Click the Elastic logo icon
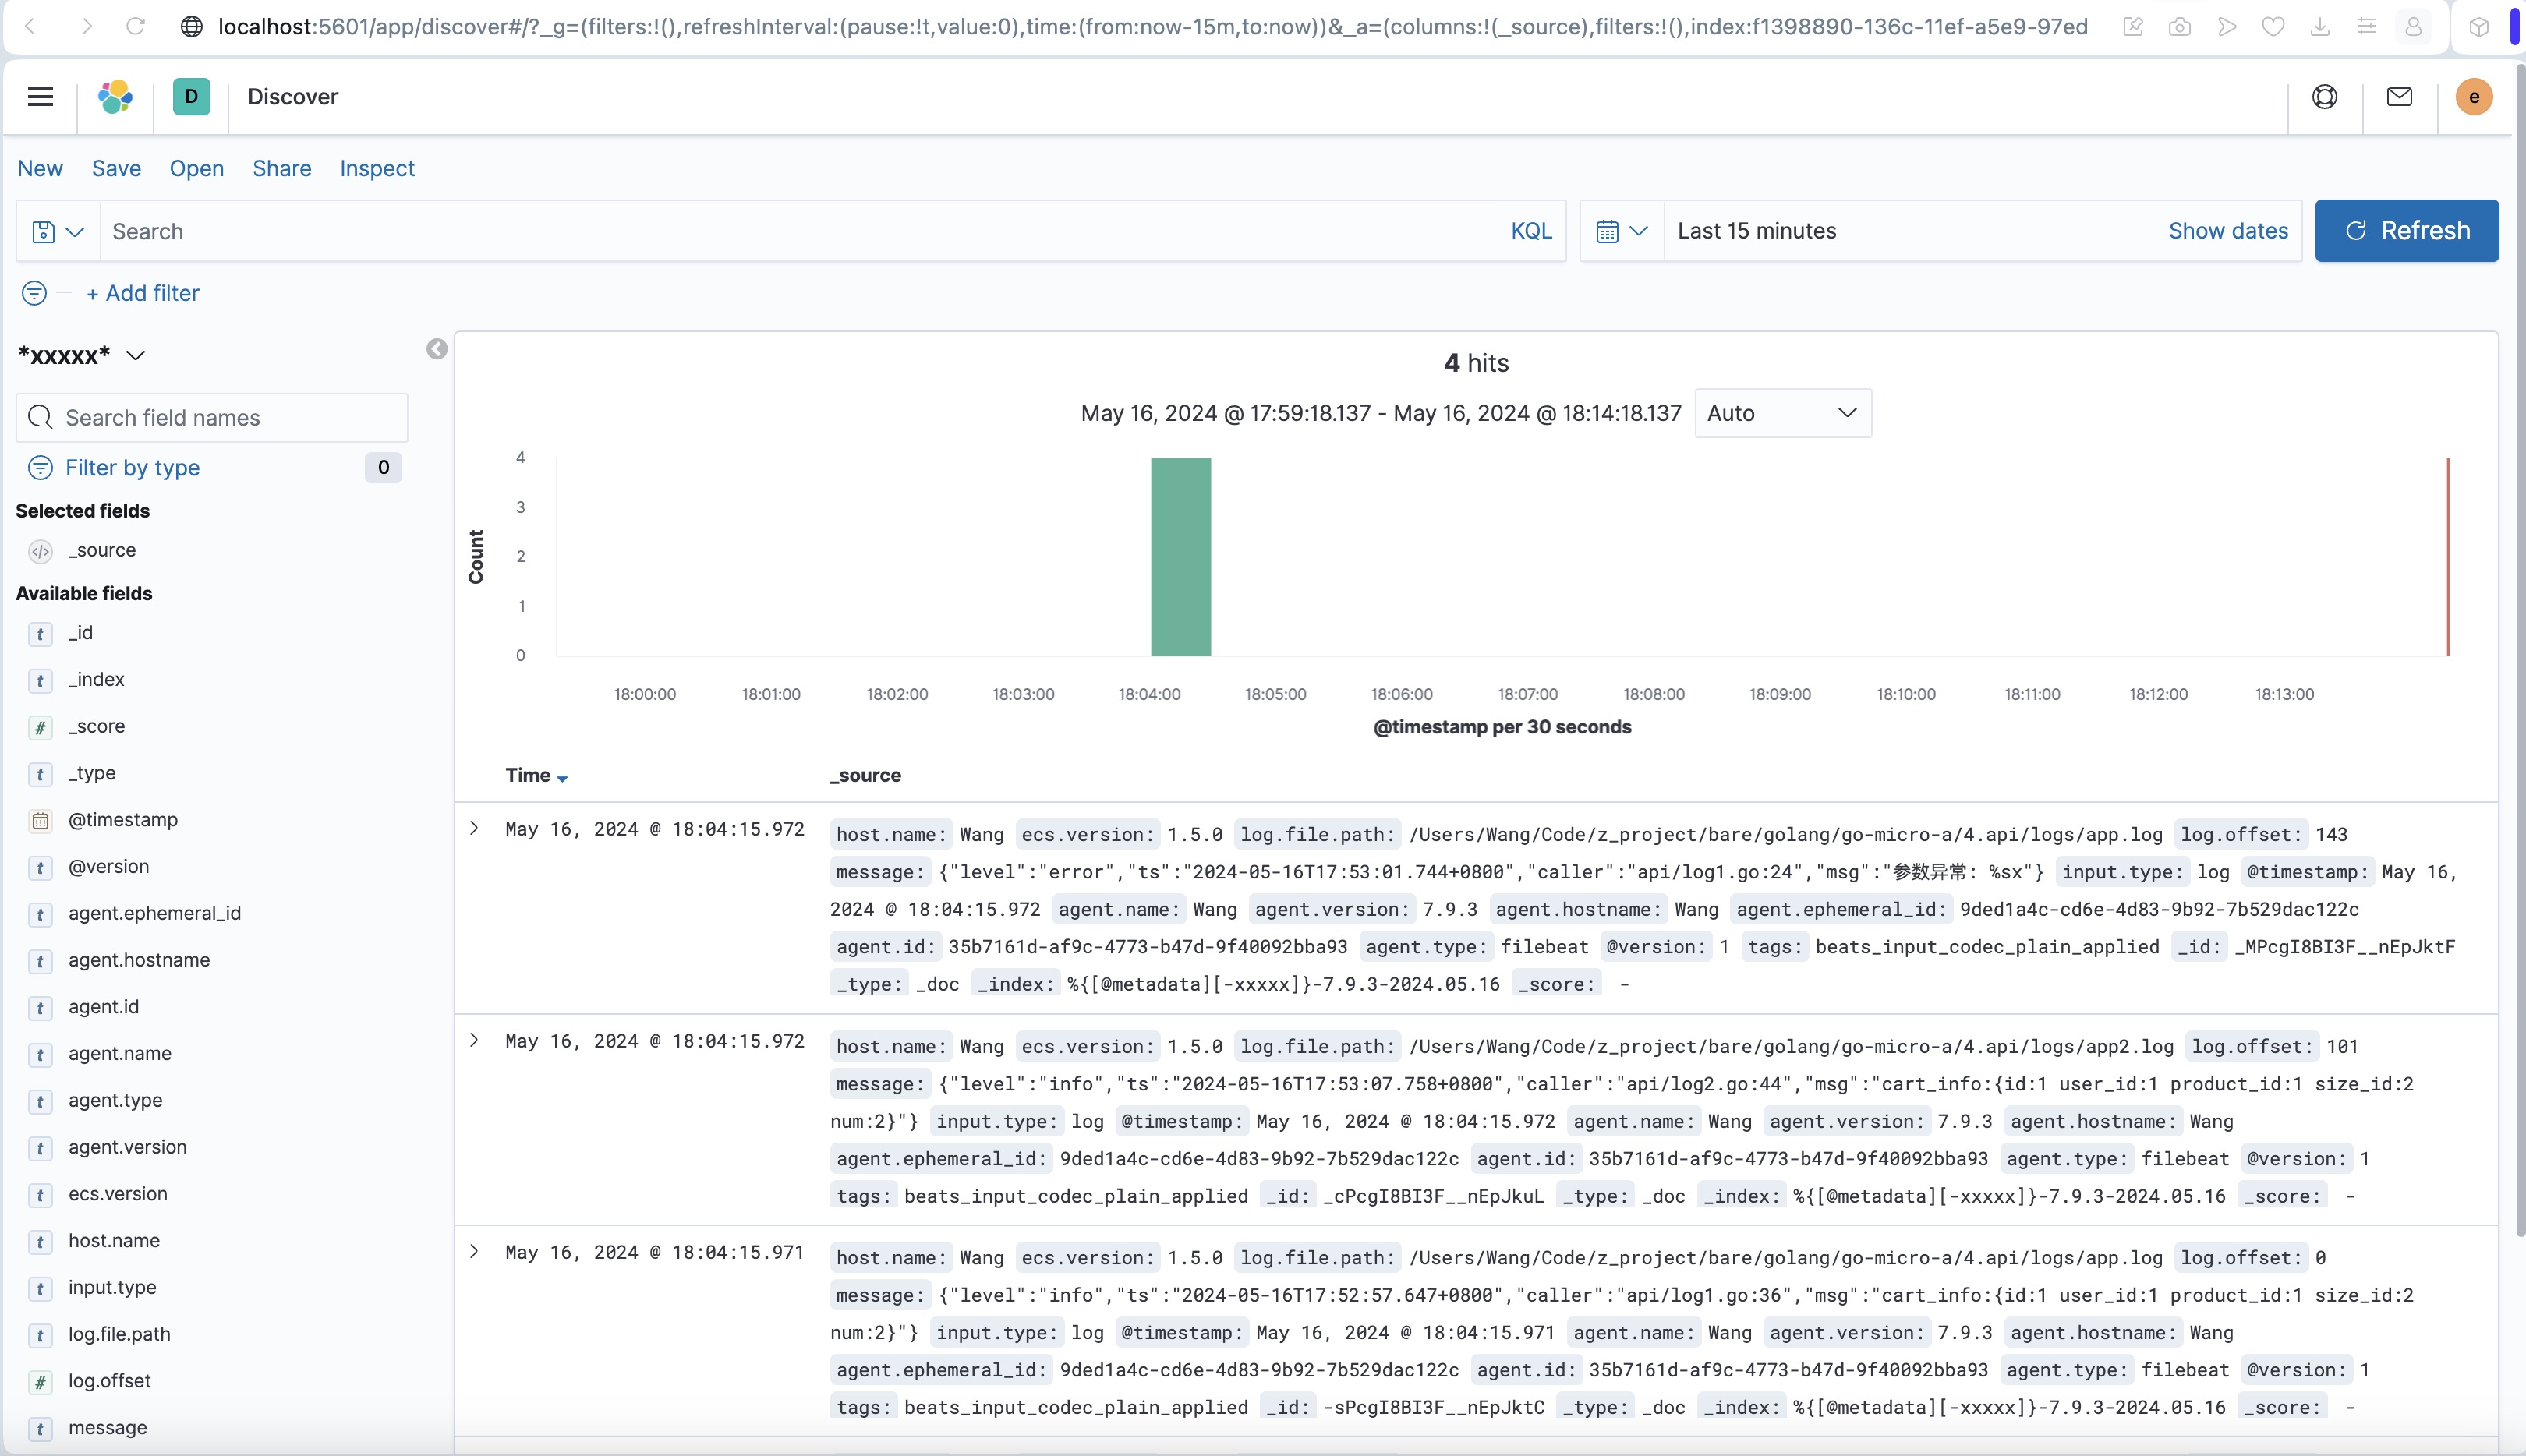This screenshot has height=1456, width=2526. pyautogui.click(x=115, y=97)
